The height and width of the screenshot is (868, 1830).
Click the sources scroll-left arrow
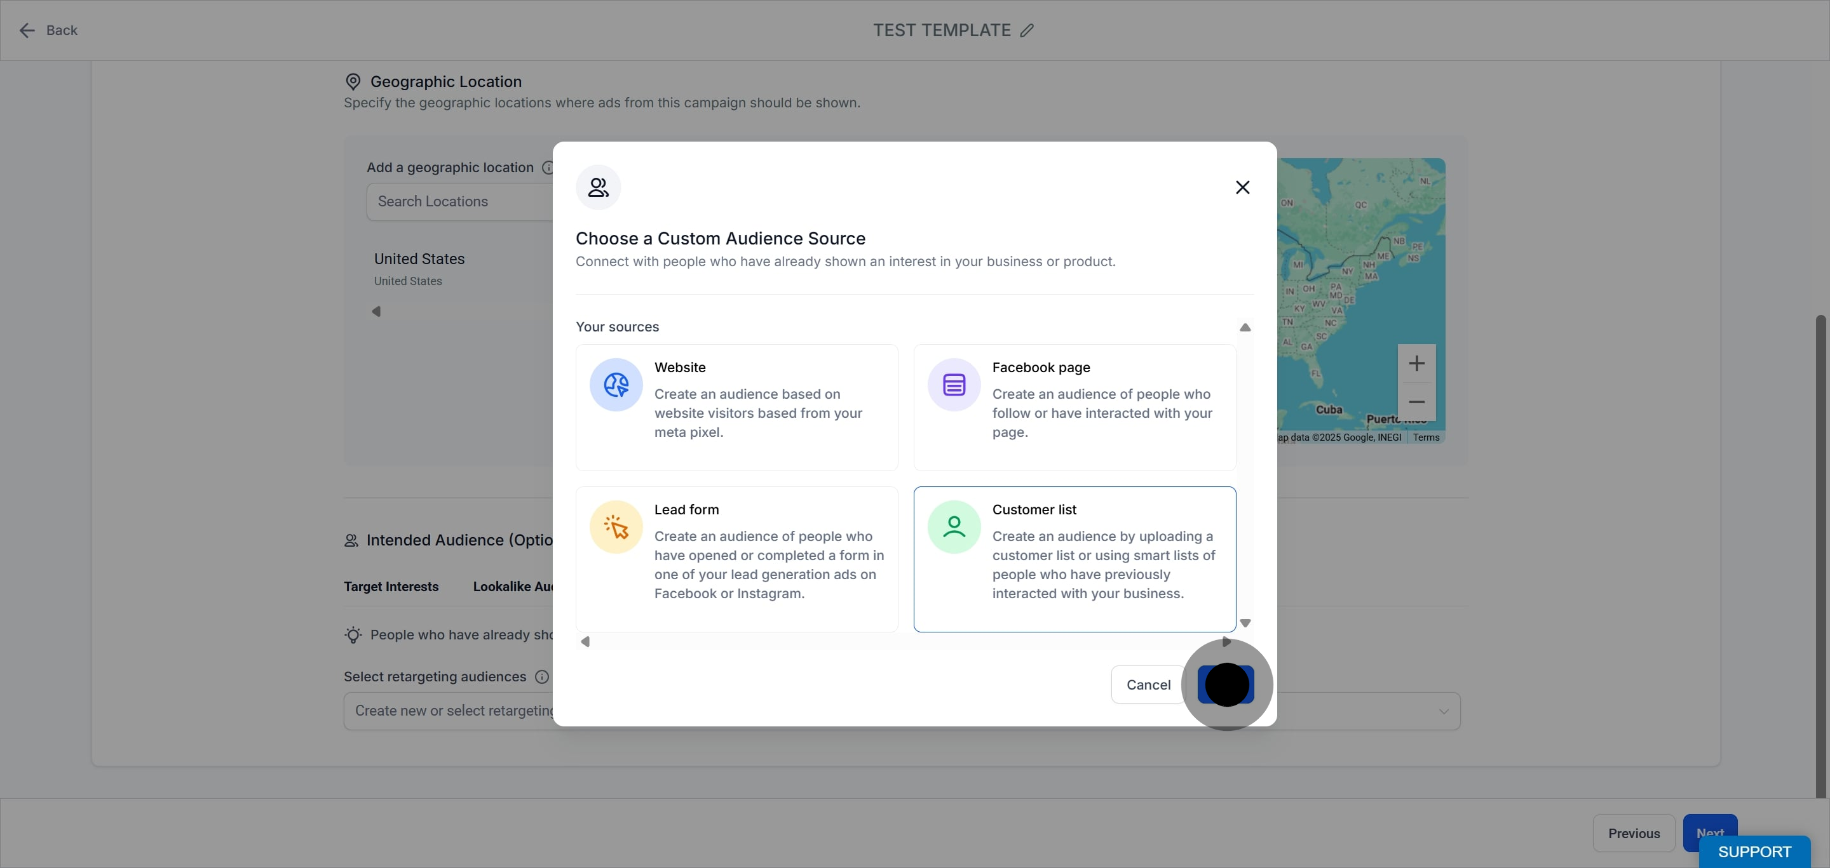(585, 641)
